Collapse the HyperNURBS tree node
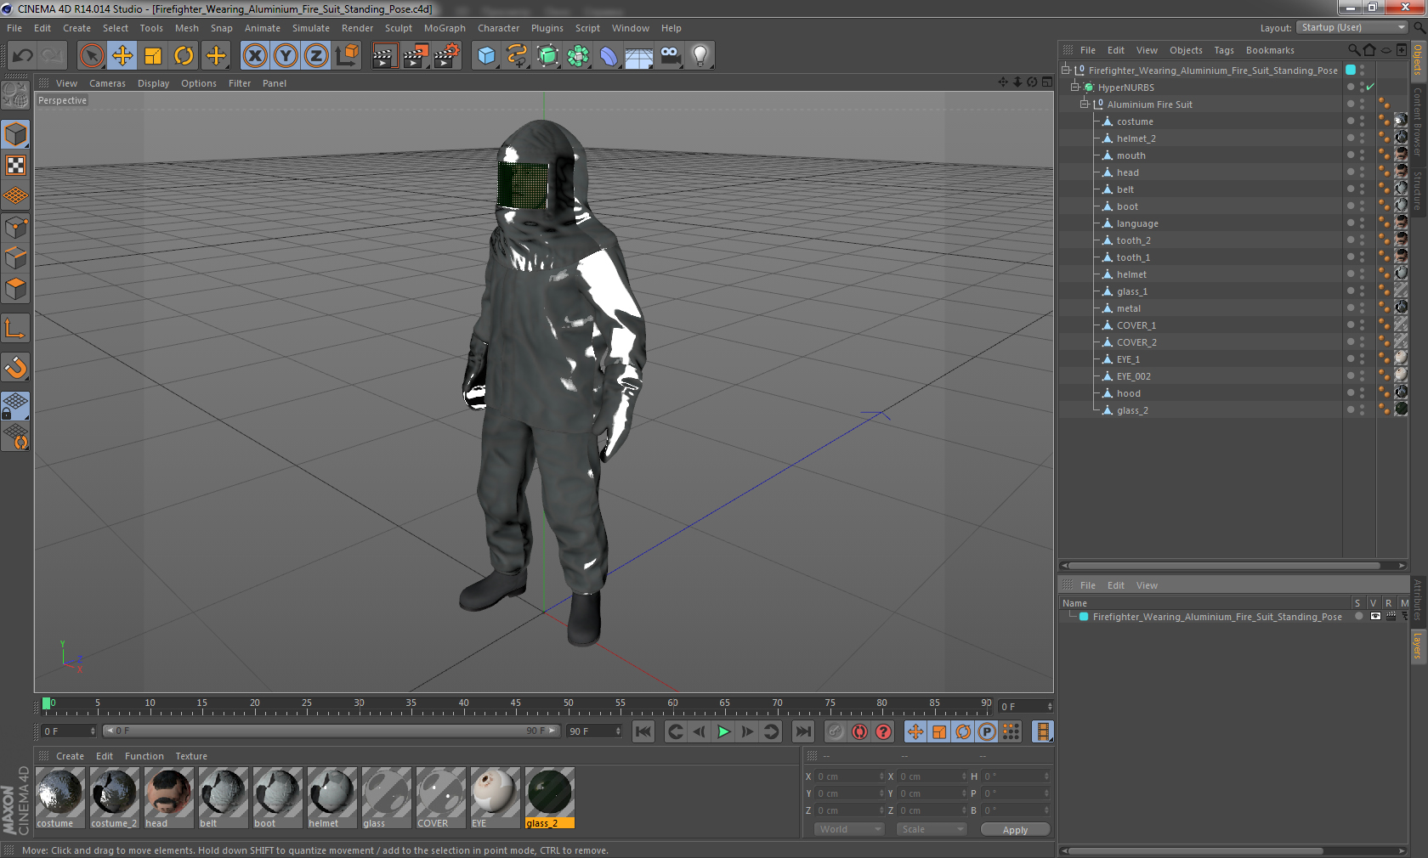This screenshot has height=858, width=1428. tap(1074, 87)
